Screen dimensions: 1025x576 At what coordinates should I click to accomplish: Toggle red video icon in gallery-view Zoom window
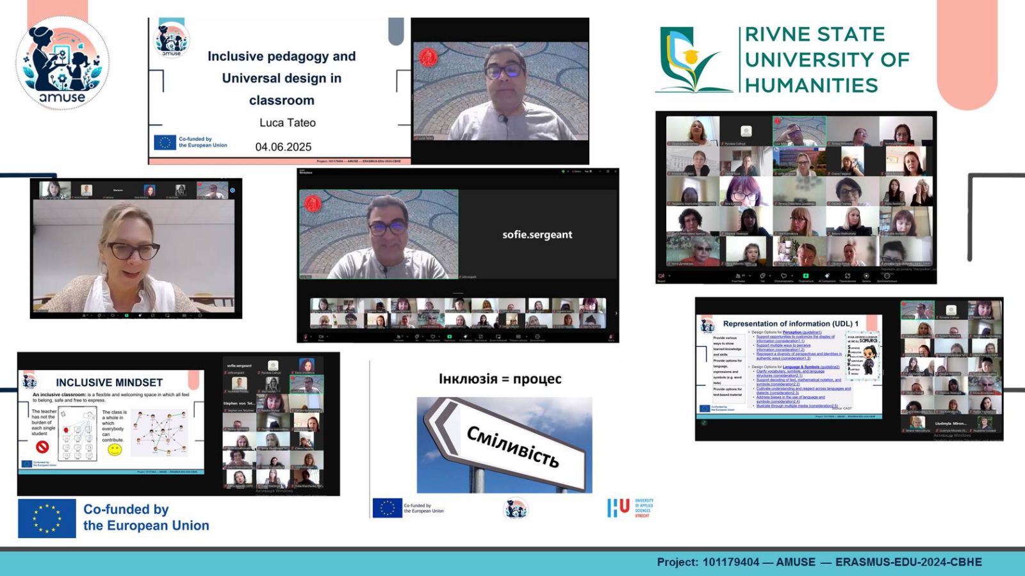660,276
